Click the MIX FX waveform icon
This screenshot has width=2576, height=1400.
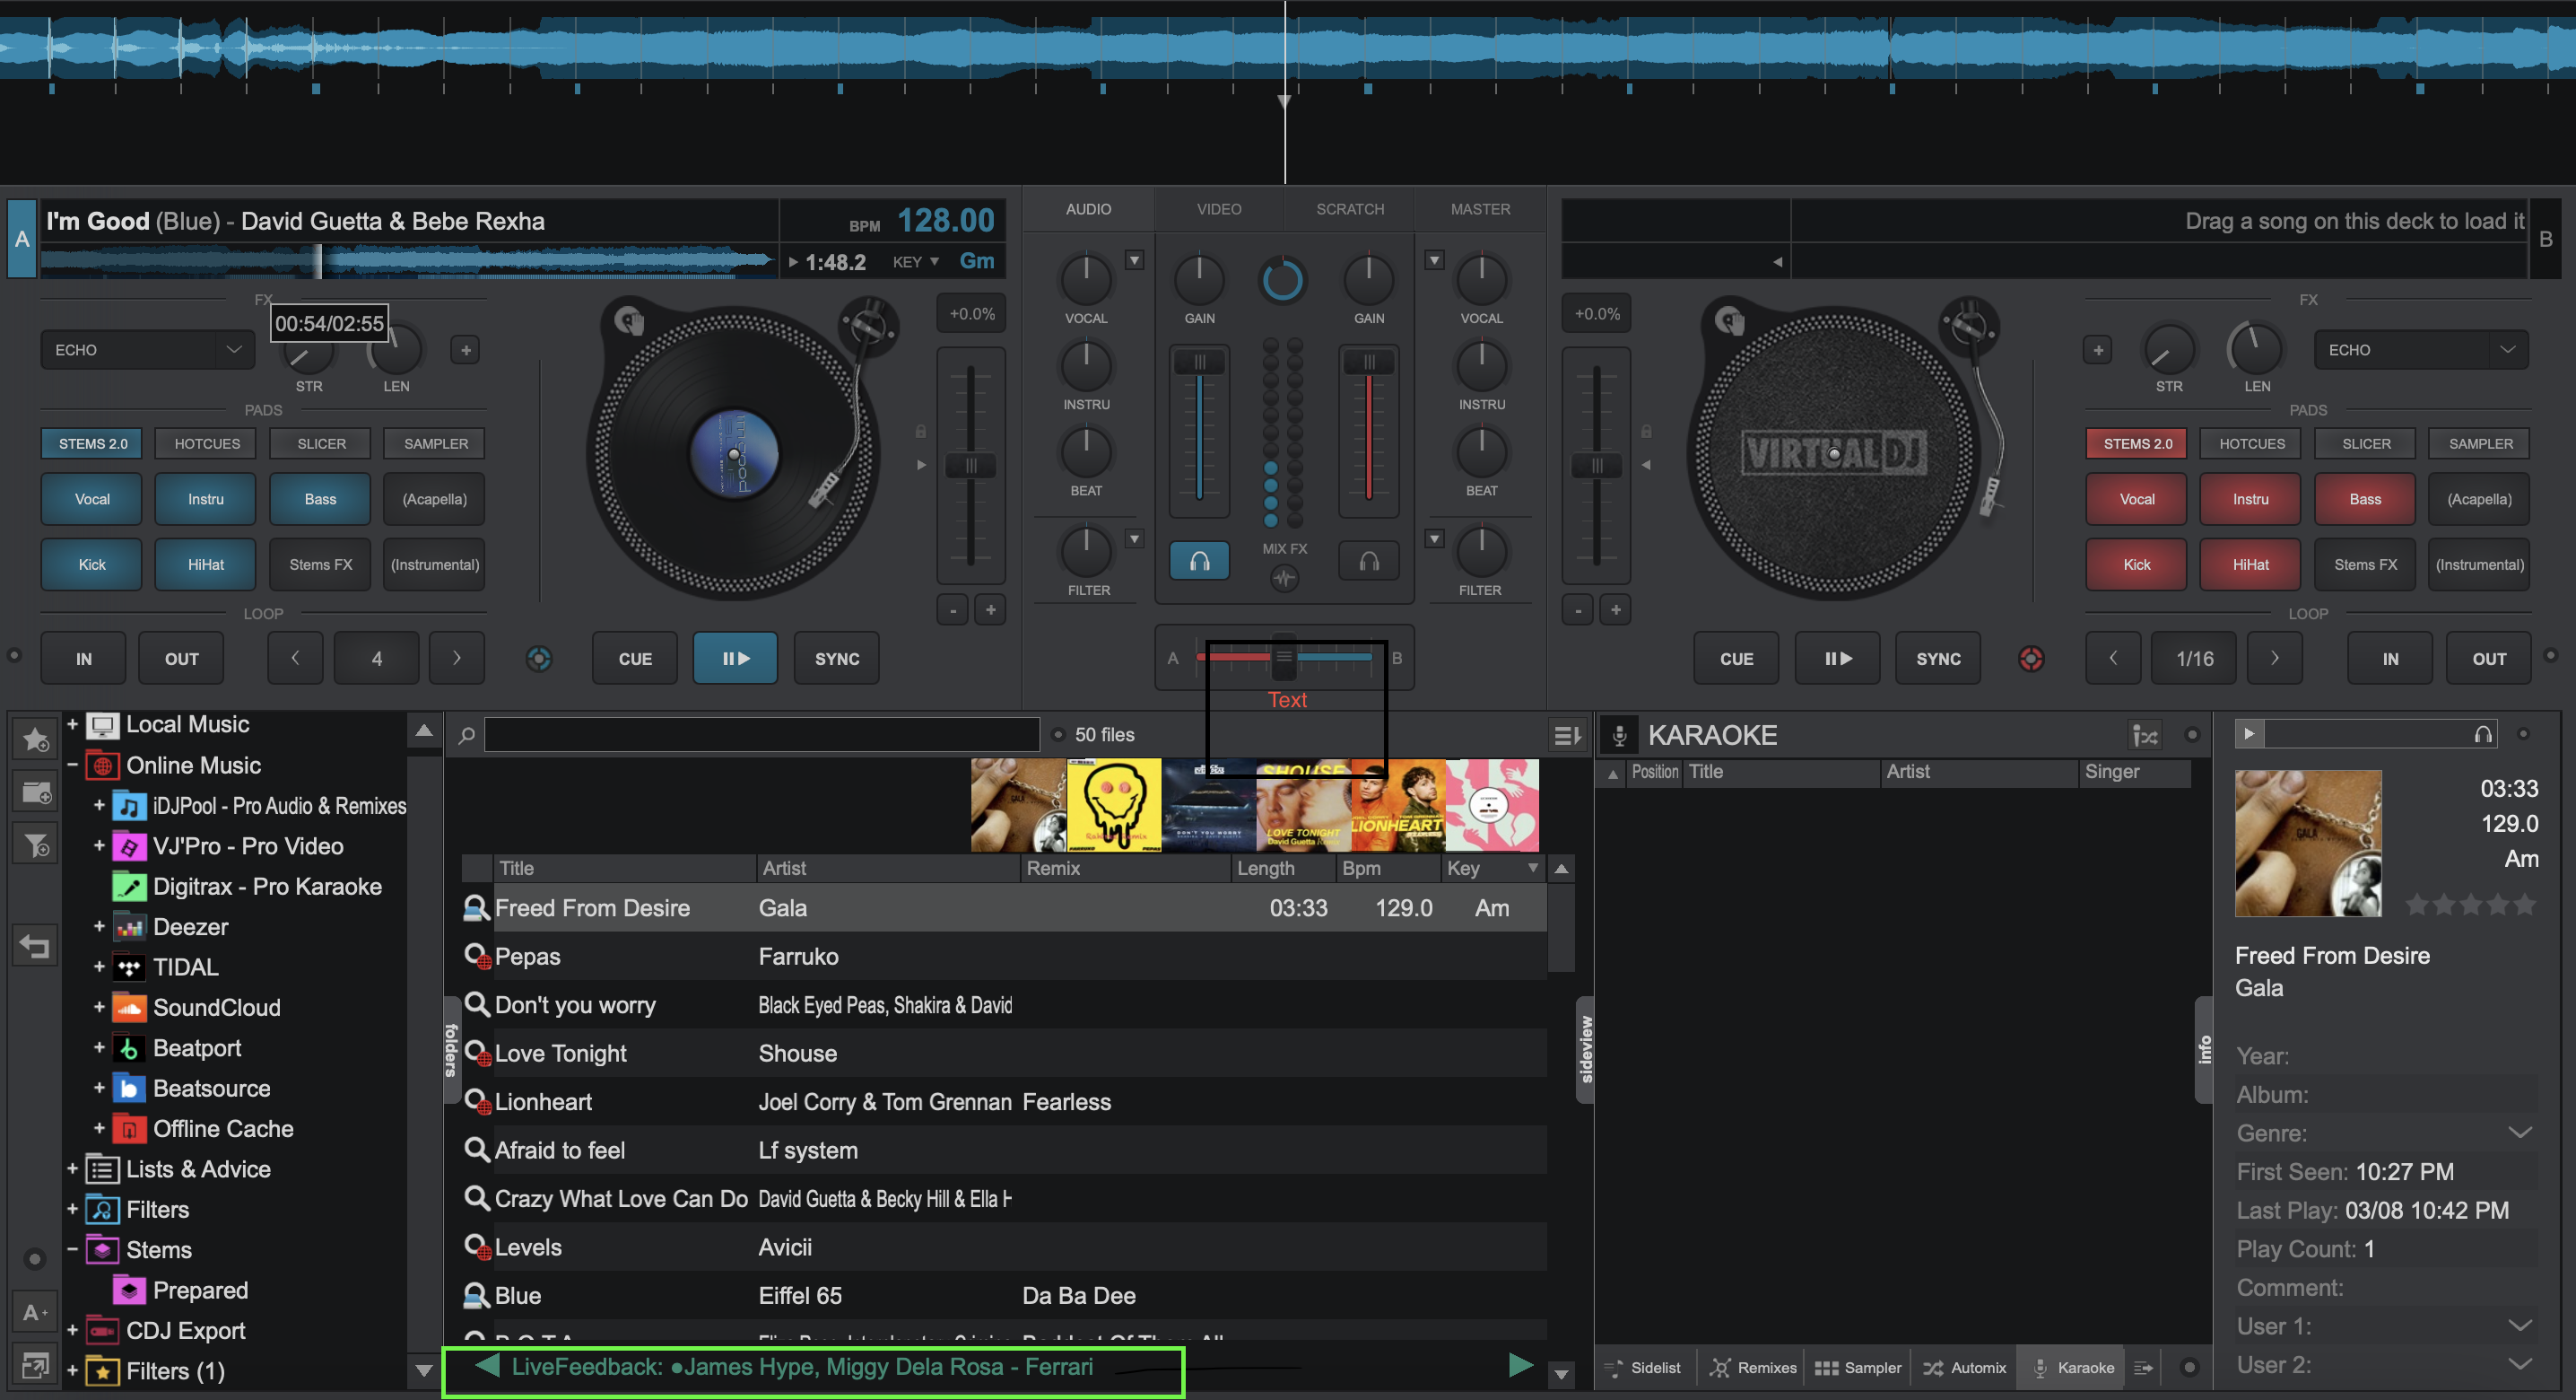1284,577
